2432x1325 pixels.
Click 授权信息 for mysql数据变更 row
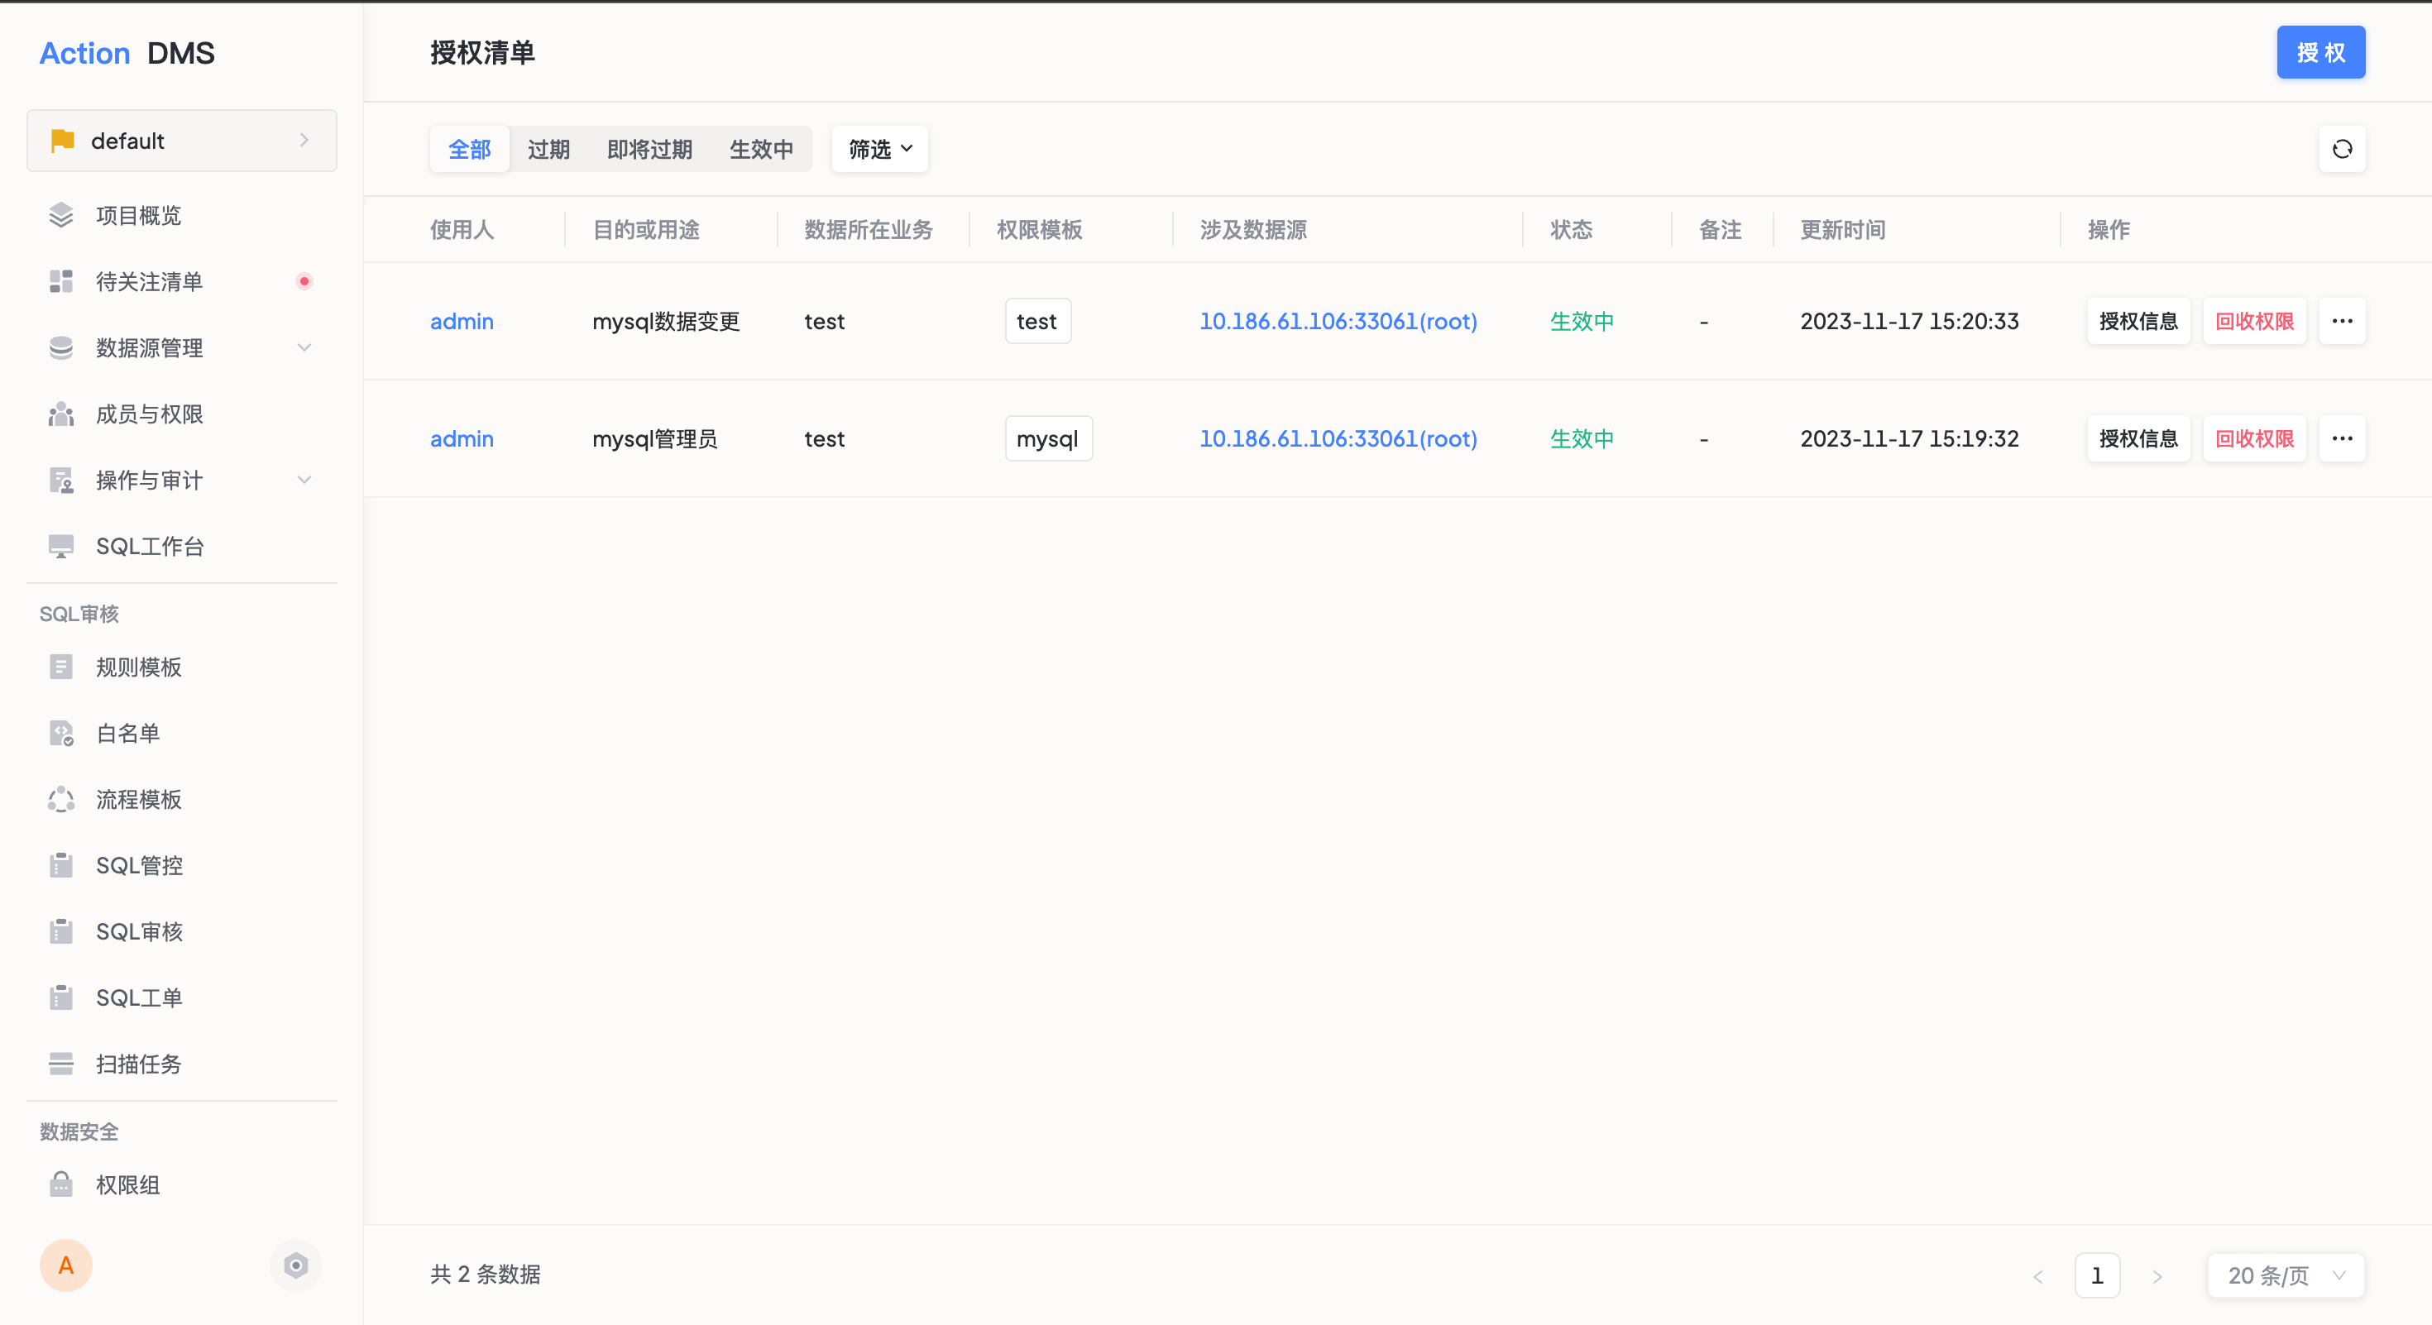[x=2138, y=322]
